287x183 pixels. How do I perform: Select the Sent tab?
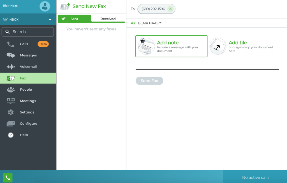[74, 19]
